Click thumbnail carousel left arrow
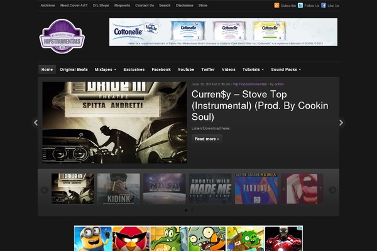 click(x=44, y=190)
